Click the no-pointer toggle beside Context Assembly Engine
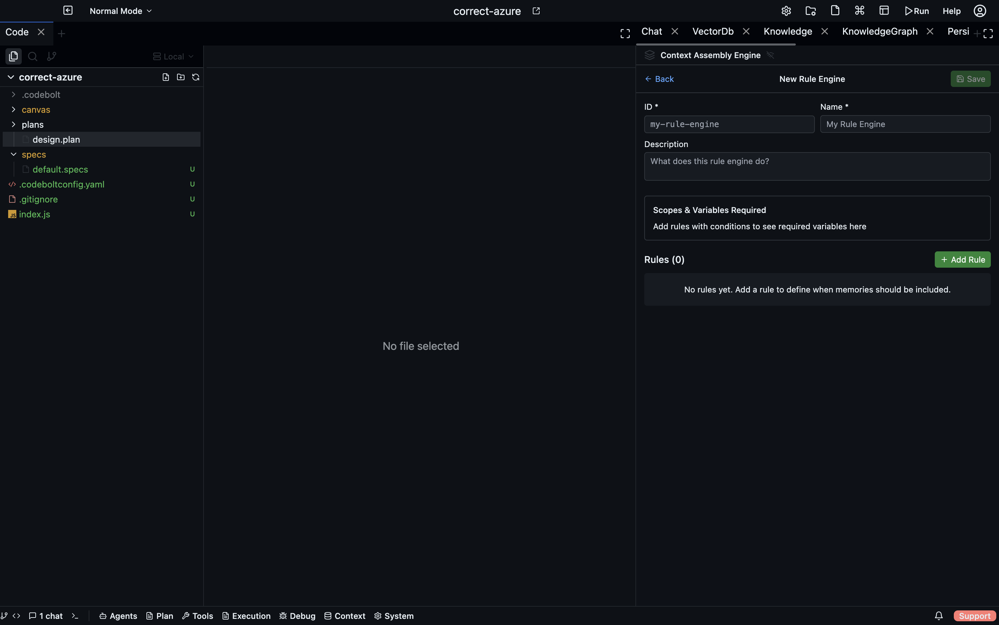The image size is (999, 625). (x=770, y=55)
